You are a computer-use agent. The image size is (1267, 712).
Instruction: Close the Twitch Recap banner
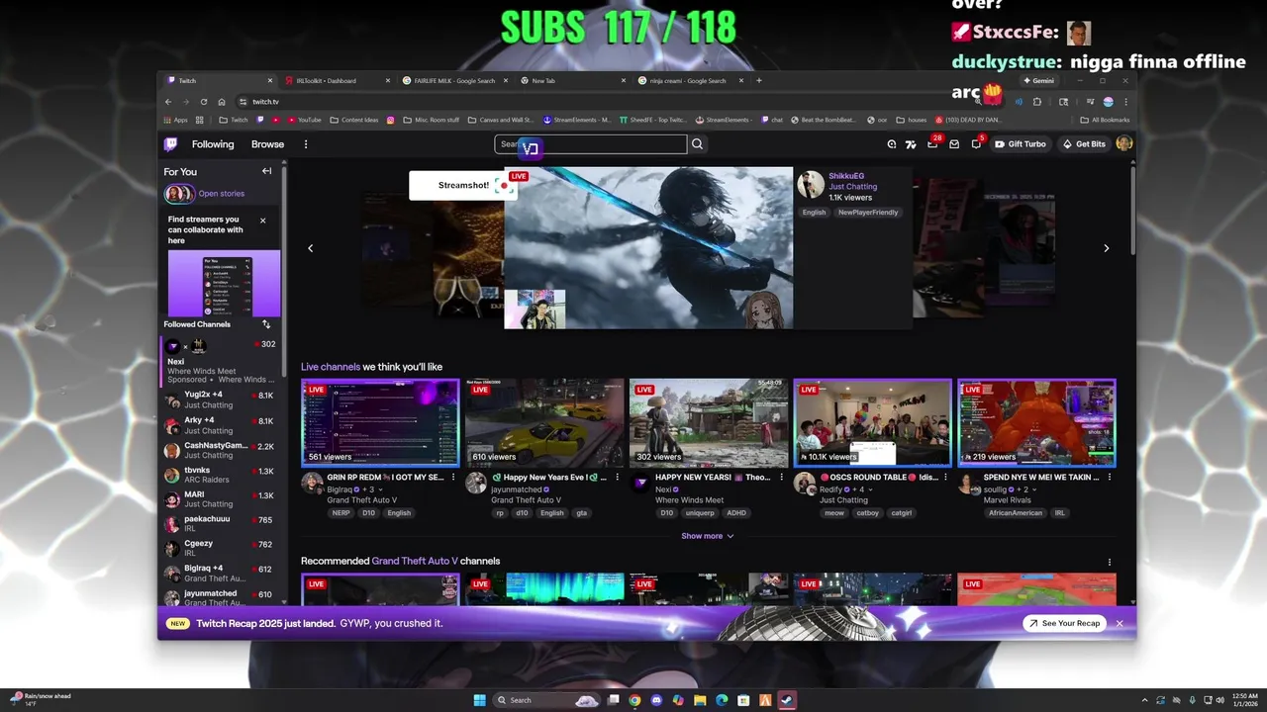[x=1120, y=623]
